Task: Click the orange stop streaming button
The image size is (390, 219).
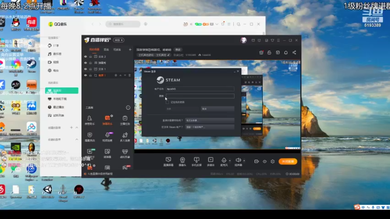Action: (x=288, y=162)
